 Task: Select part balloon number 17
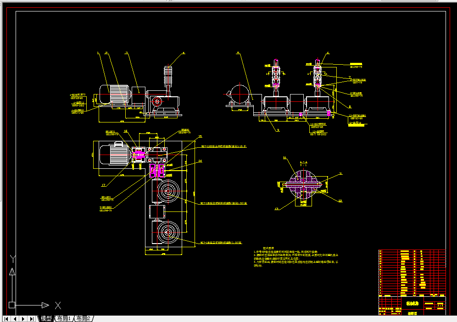click(x=103, y=185)
